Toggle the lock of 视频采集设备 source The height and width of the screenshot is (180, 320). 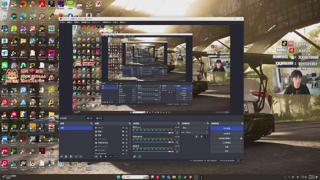pos(126,143)
